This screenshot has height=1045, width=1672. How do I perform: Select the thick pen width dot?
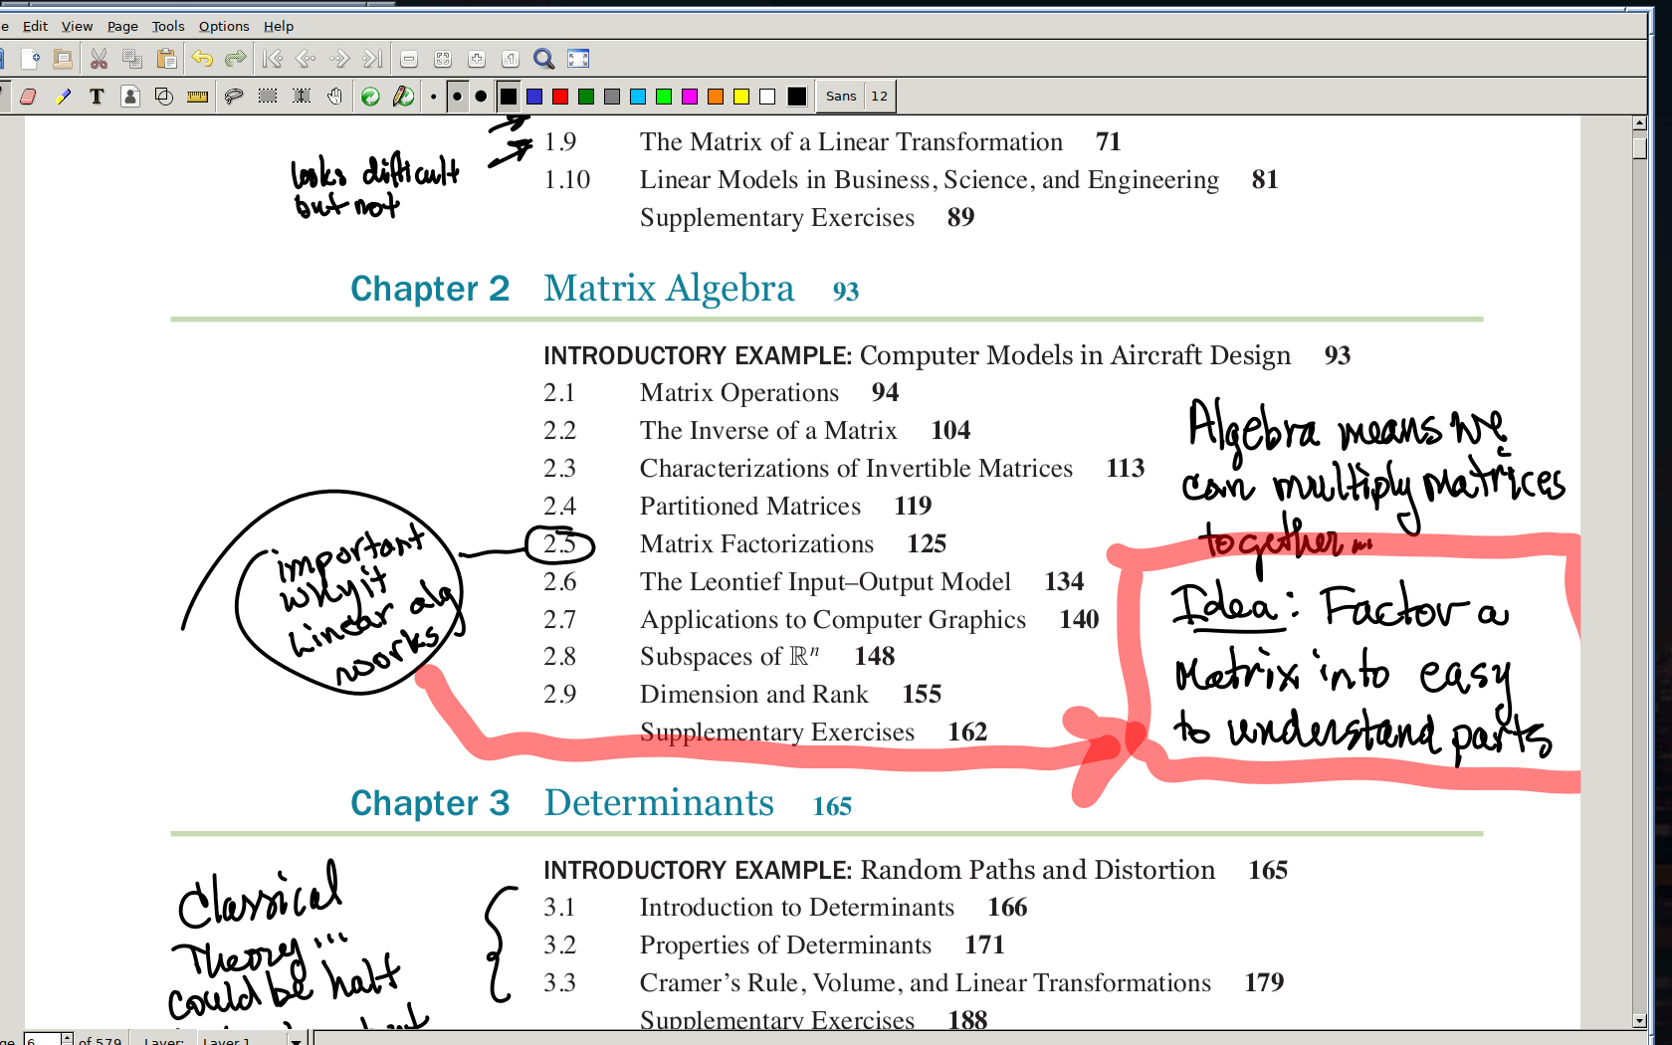pyautogui.click(x=481, y=97)
